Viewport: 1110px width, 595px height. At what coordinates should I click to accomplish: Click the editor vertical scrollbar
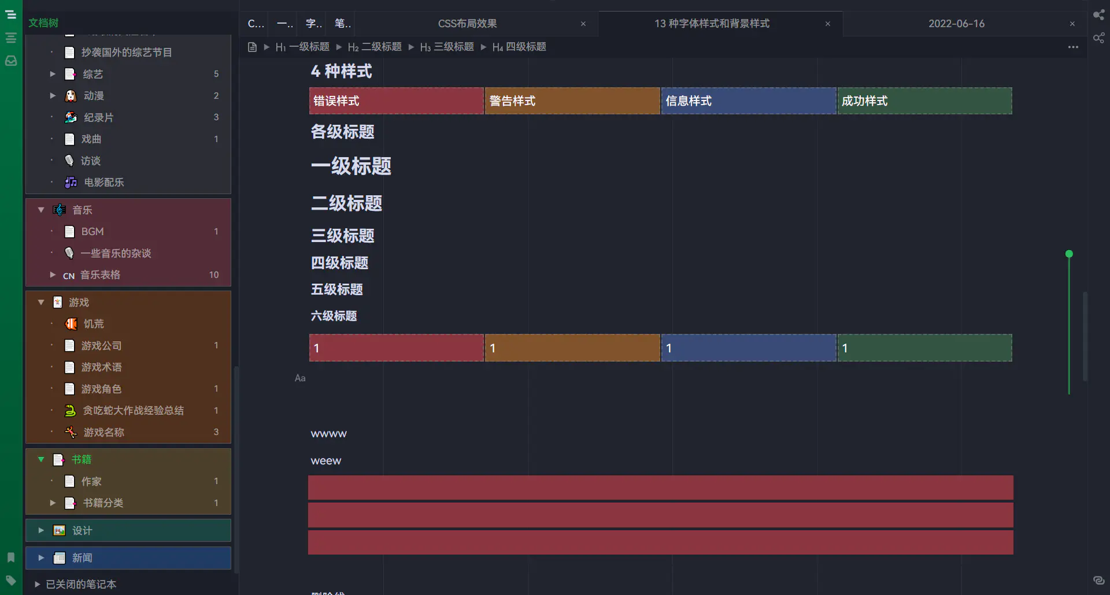click(1085, 336)
